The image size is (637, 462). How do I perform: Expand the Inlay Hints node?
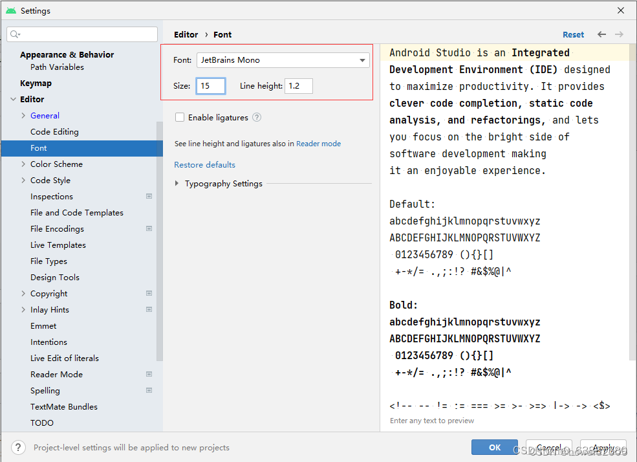23,310
